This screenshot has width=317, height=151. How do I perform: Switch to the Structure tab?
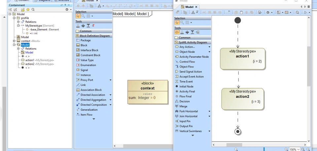coord(61,1)
